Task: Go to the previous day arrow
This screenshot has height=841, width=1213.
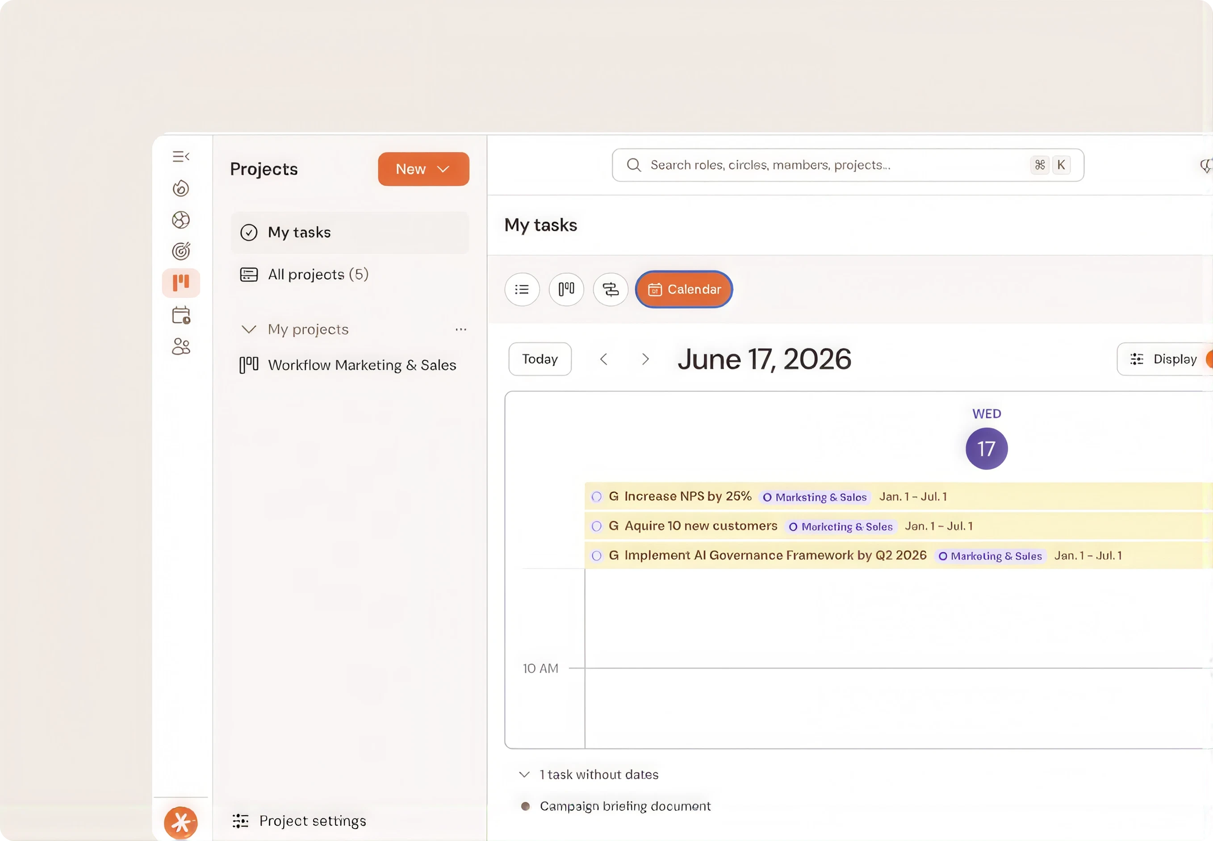Action: pyautogui.click(x=604, y=359)
